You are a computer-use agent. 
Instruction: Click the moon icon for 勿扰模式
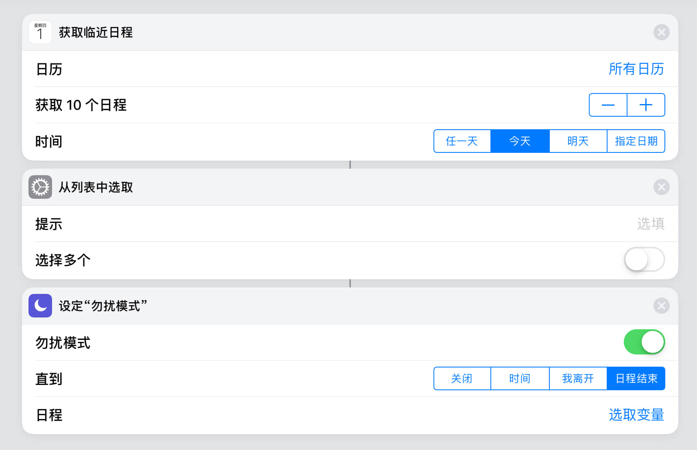[x=40, y=306]
